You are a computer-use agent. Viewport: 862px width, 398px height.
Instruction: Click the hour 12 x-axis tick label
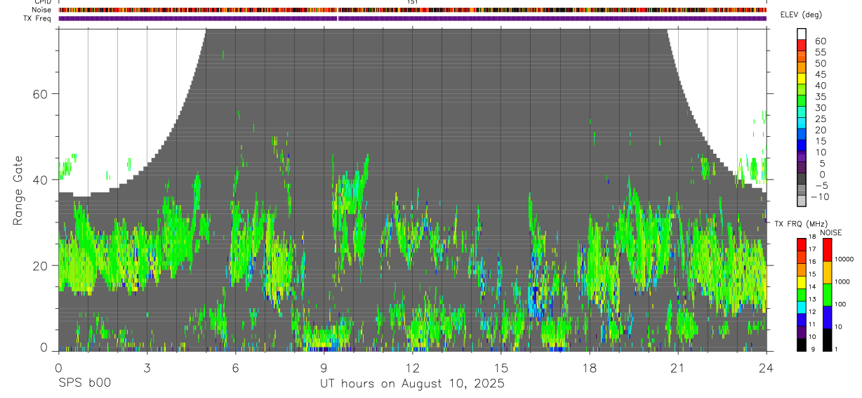point(412,368)
